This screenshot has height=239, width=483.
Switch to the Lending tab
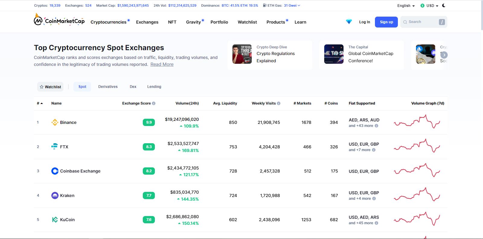[154, 87]
